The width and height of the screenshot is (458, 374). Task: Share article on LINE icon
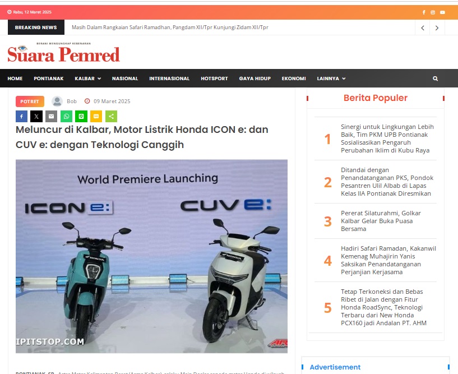(x=81, y=116)
